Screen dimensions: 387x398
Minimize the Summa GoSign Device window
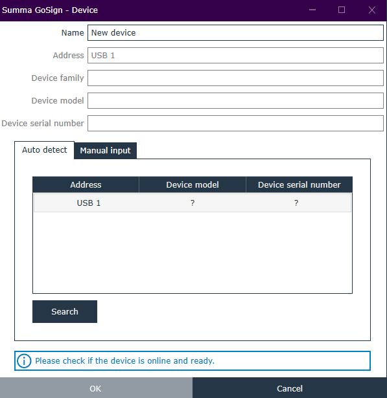312,10
